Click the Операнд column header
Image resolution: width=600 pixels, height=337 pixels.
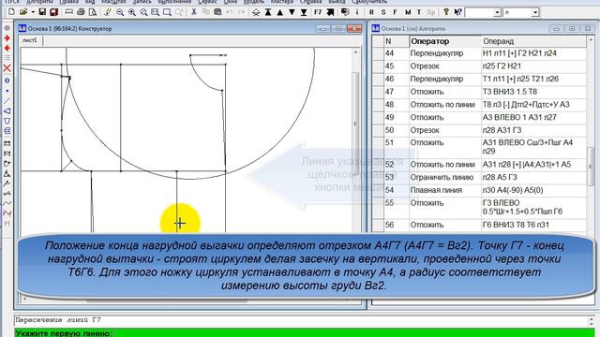tap(533, 41)
